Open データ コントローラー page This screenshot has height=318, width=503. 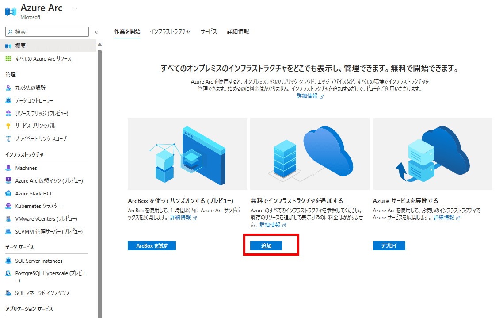[x=34, y=100]
